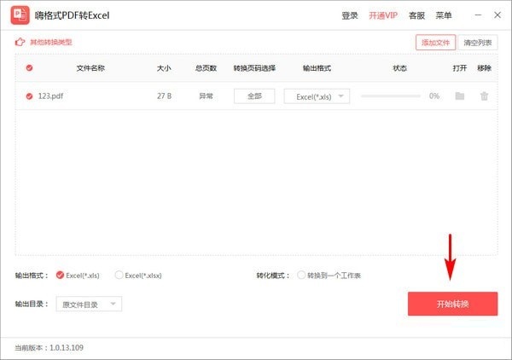Click the 移除 column header
This screenshot has height=360, width=512.
pyautogui.click(x=484, y=68)
